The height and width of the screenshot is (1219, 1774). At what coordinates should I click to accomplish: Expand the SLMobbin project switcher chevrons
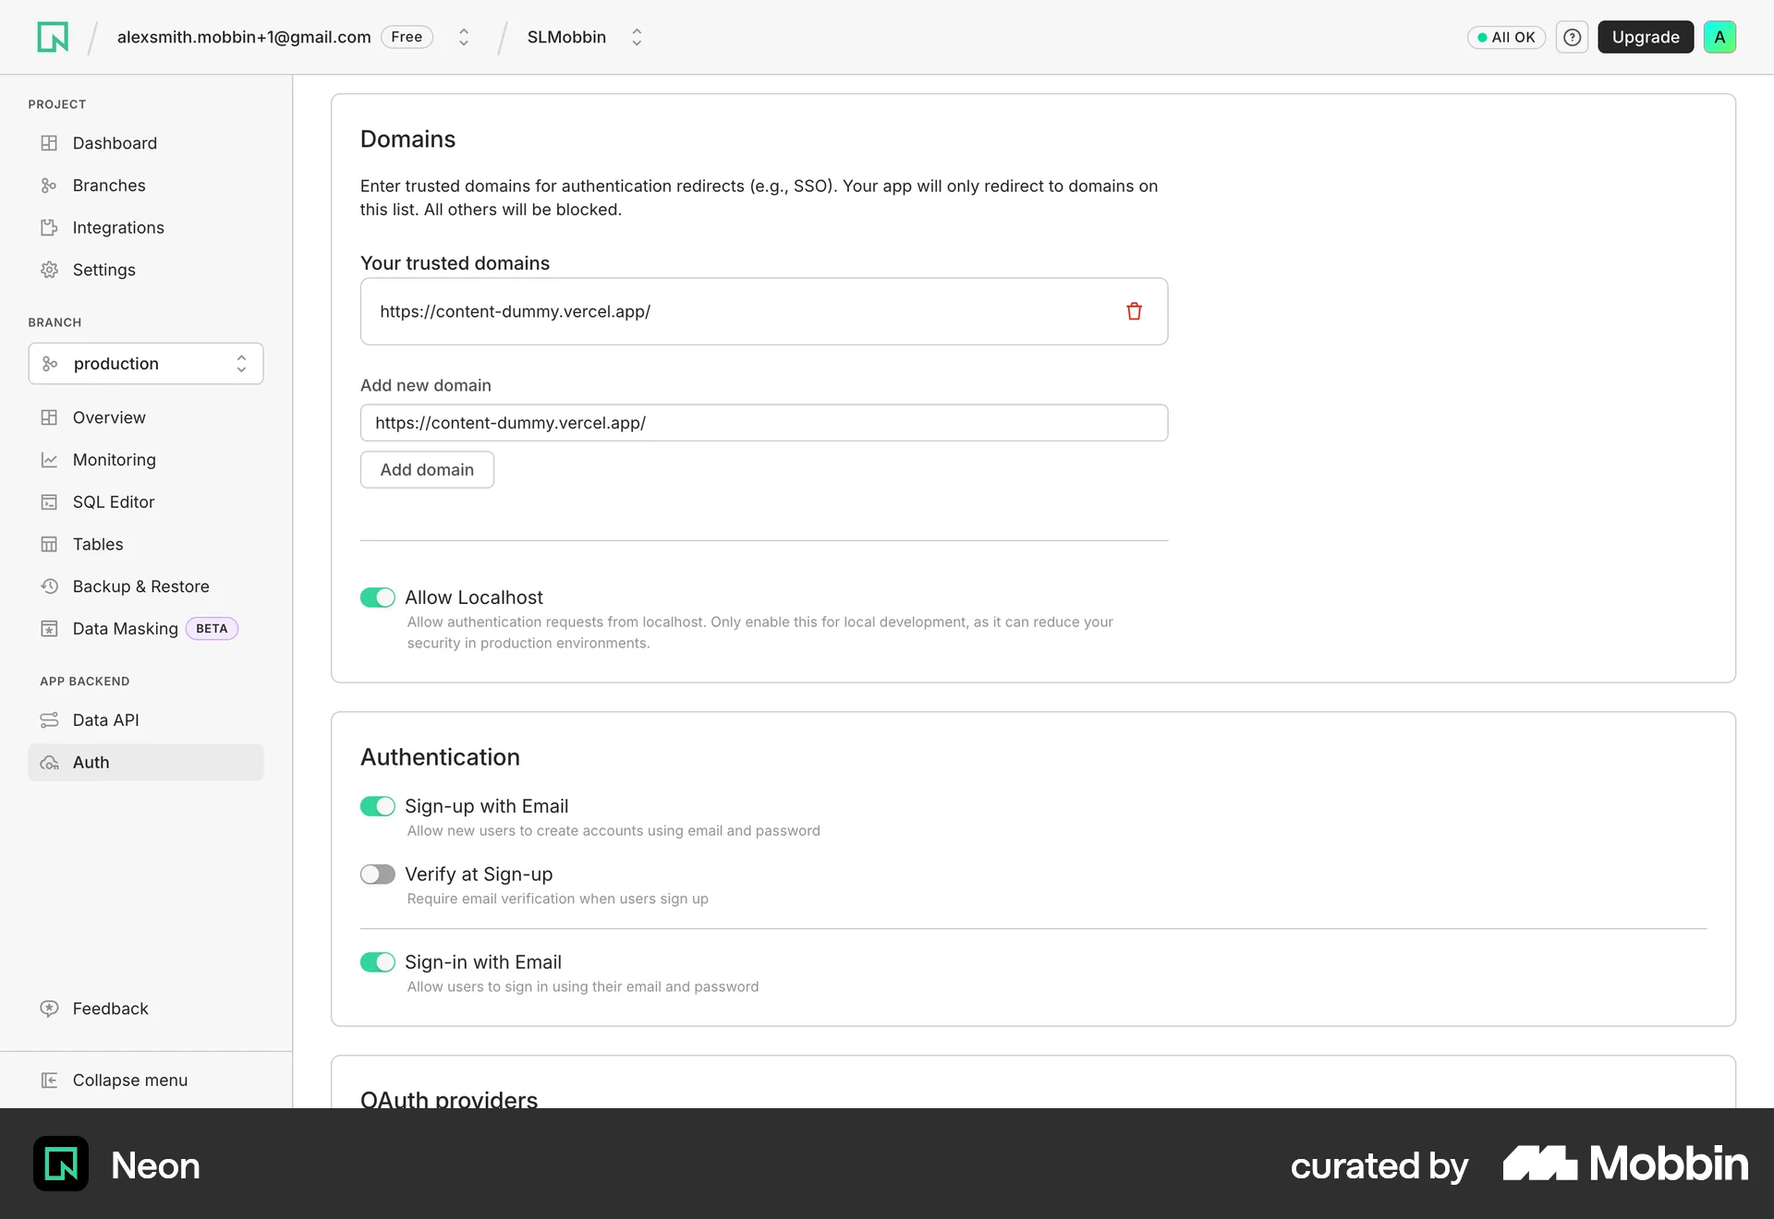(637, 37)
